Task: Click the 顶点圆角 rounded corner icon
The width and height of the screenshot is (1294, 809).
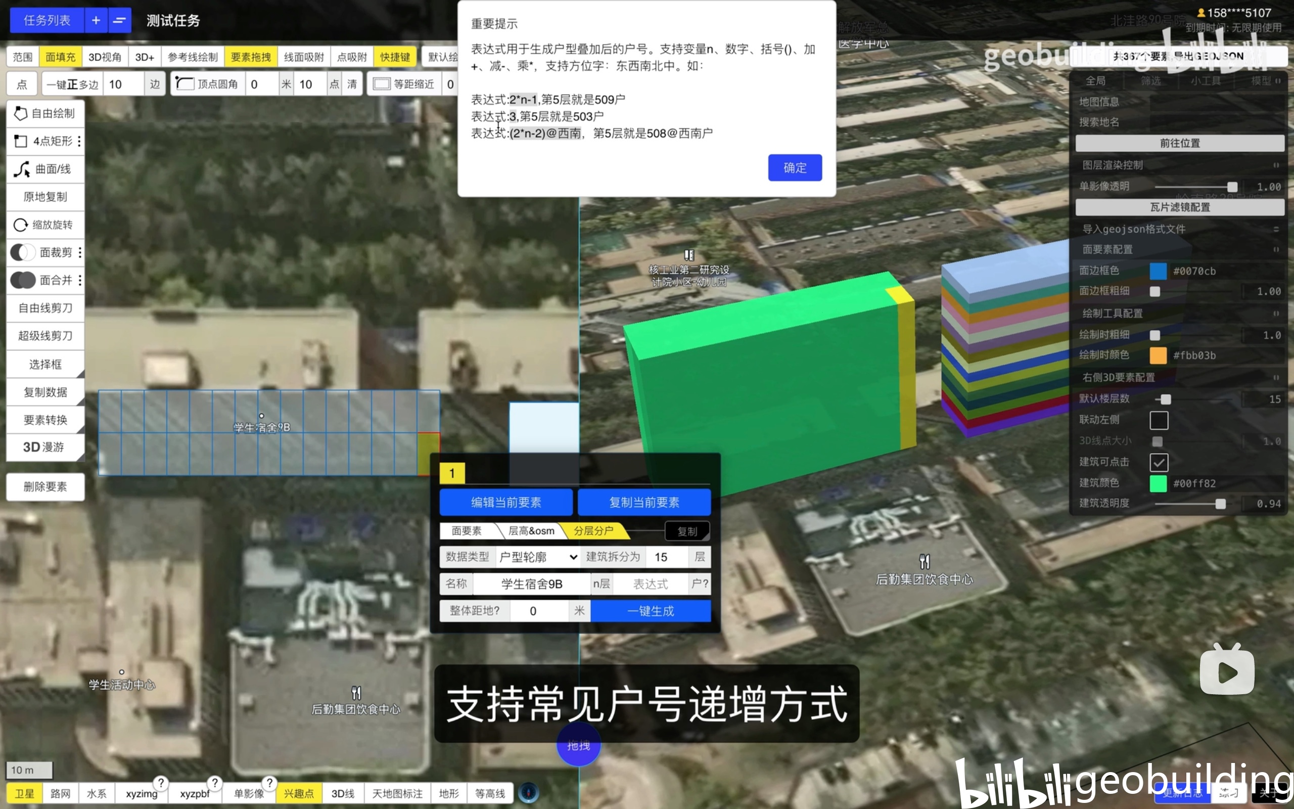Action: [x=184, y=84]
